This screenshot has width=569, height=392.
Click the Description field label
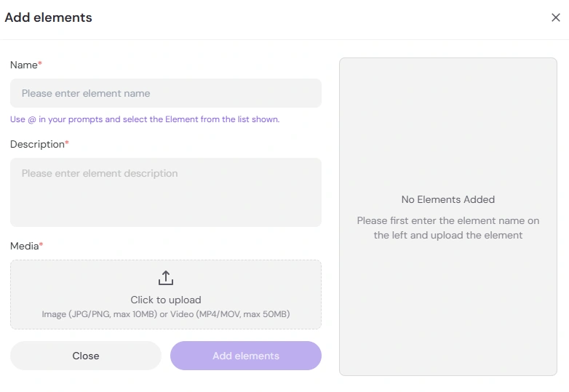click(x=37, y=145)
